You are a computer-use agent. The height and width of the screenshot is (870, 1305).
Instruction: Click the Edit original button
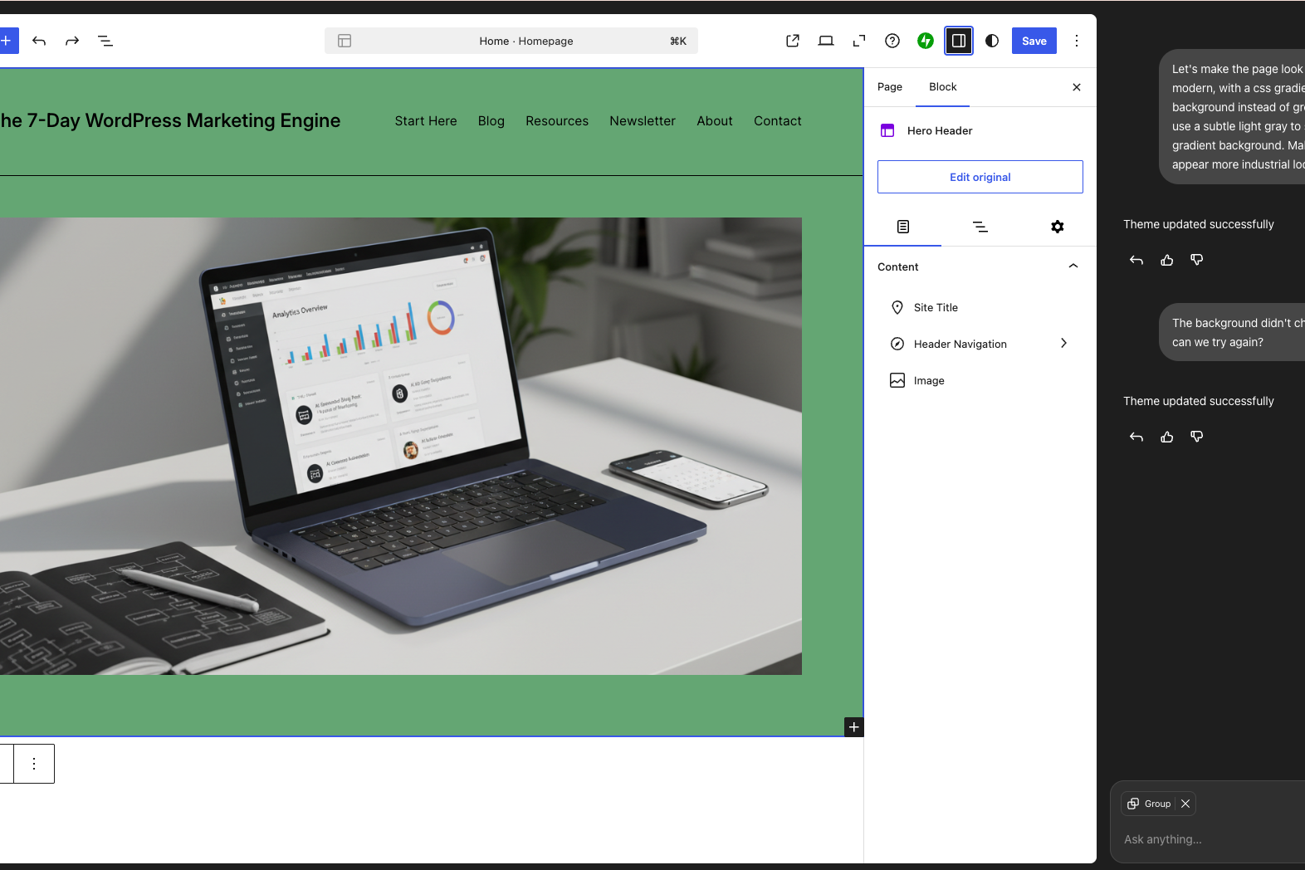980,177
